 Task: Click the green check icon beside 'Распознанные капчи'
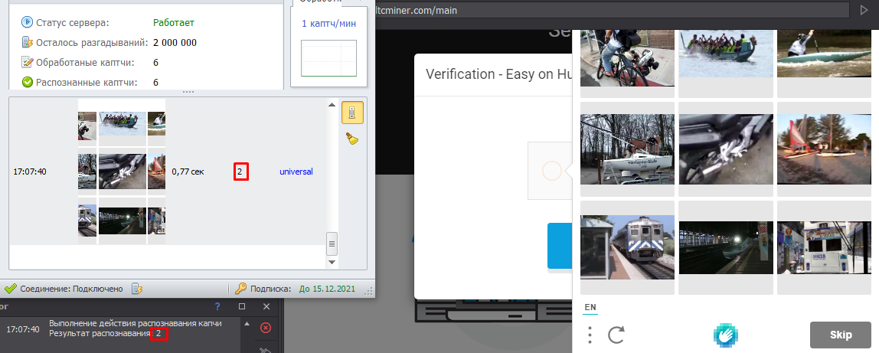point(27,83)
